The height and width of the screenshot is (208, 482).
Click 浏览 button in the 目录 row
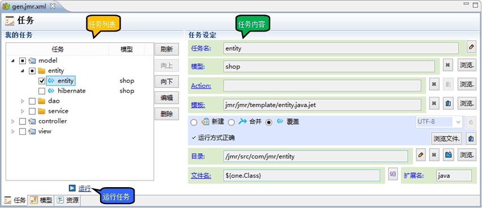466,154
